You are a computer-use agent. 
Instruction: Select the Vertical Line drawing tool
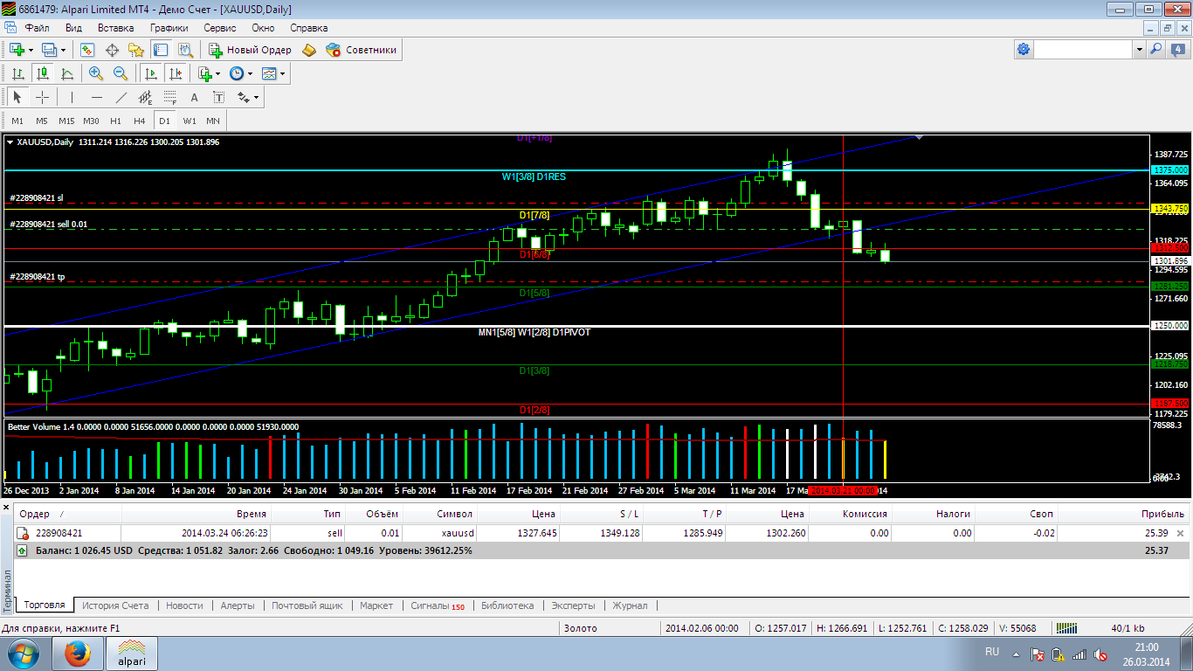click(72, 97)
